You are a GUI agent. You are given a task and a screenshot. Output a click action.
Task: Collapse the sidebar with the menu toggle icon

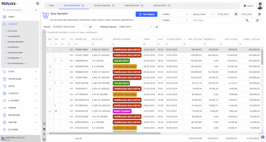pos(38,3)
